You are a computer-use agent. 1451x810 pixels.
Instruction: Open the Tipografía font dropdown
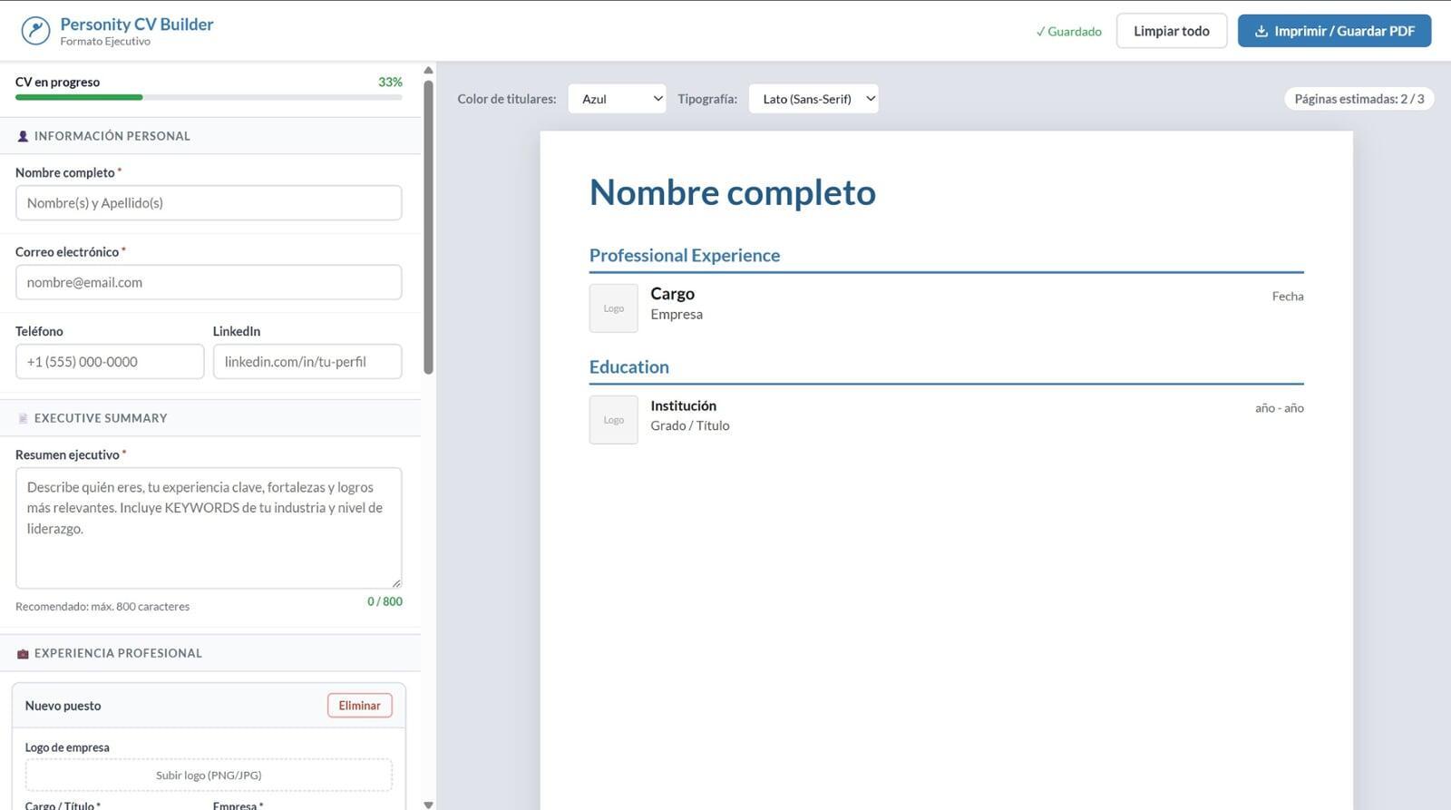(x=813, y=99)
